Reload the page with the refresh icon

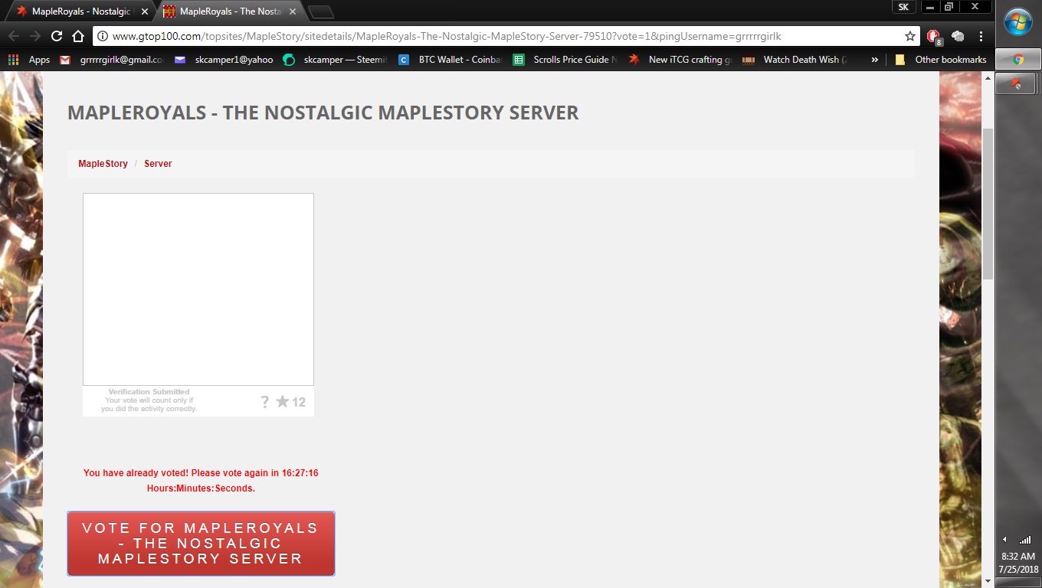57,36
